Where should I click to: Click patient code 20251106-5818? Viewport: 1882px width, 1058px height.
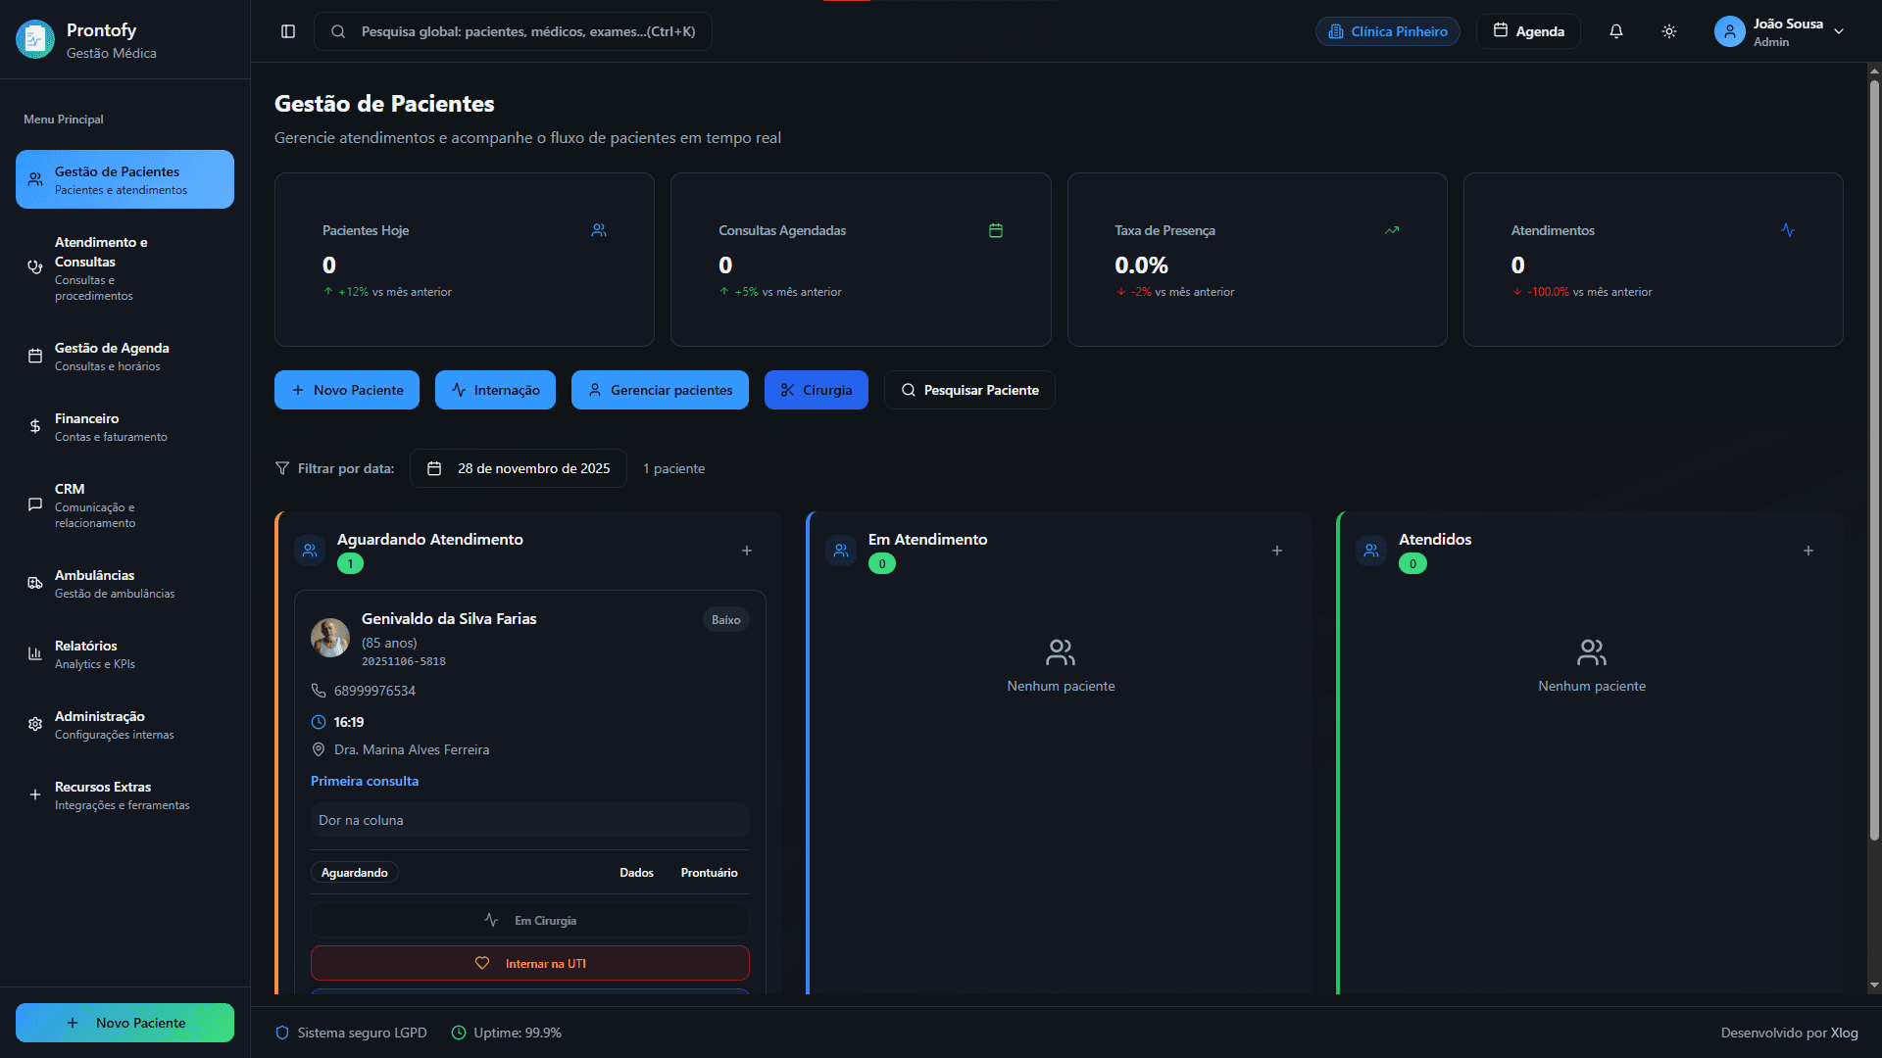pos(404,661)
